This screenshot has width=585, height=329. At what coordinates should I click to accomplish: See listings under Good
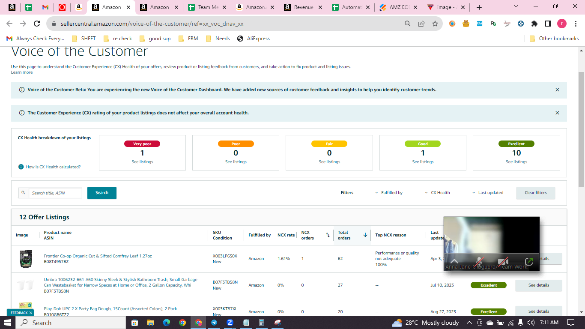click(423, 162)
